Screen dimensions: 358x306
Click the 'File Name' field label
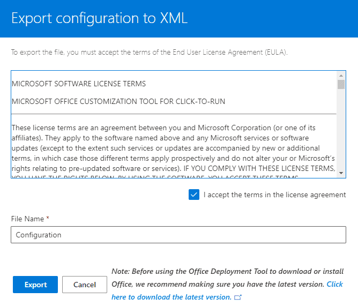tap(27, 219)
